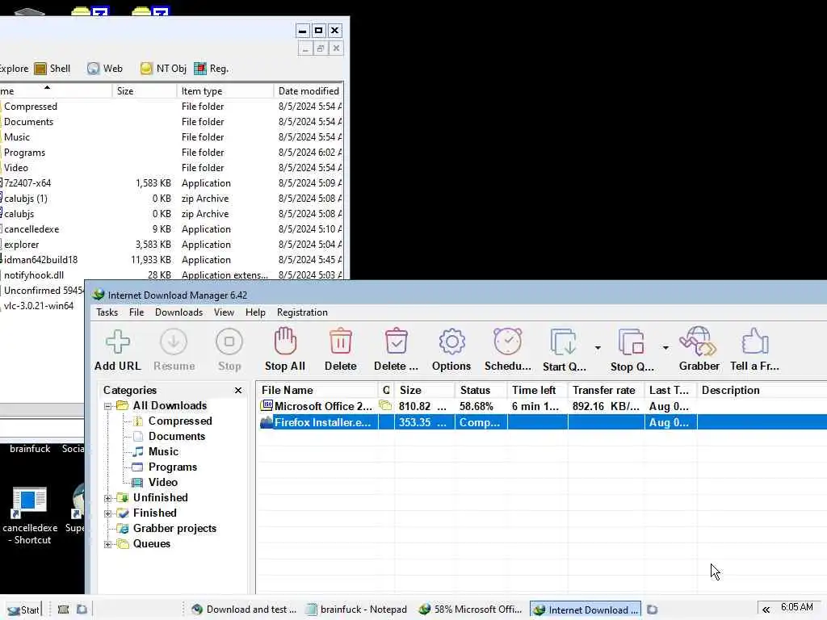Select the Documents category in IDM
This screenshot has width=827, height=620.
coord(177,436)
